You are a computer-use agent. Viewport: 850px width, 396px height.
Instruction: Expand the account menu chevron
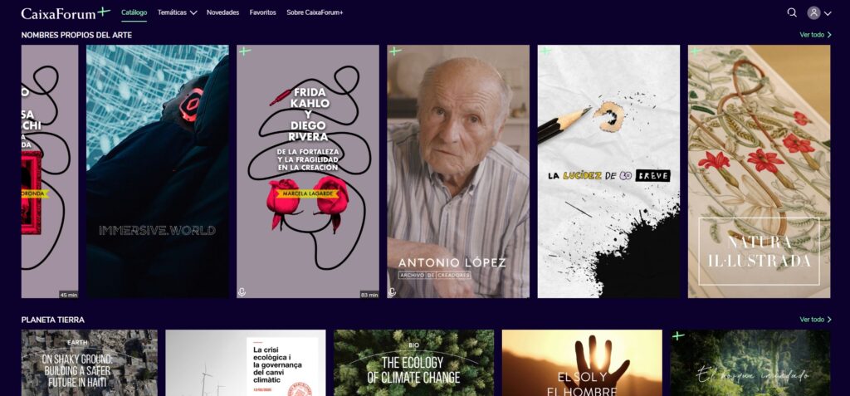[x=828, y=13]
